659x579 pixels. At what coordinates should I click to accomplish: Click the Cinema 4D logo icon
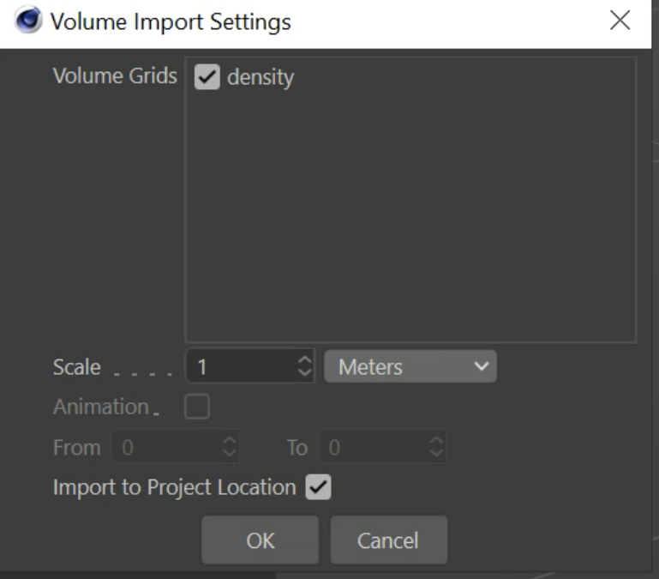tap(29, 21)
